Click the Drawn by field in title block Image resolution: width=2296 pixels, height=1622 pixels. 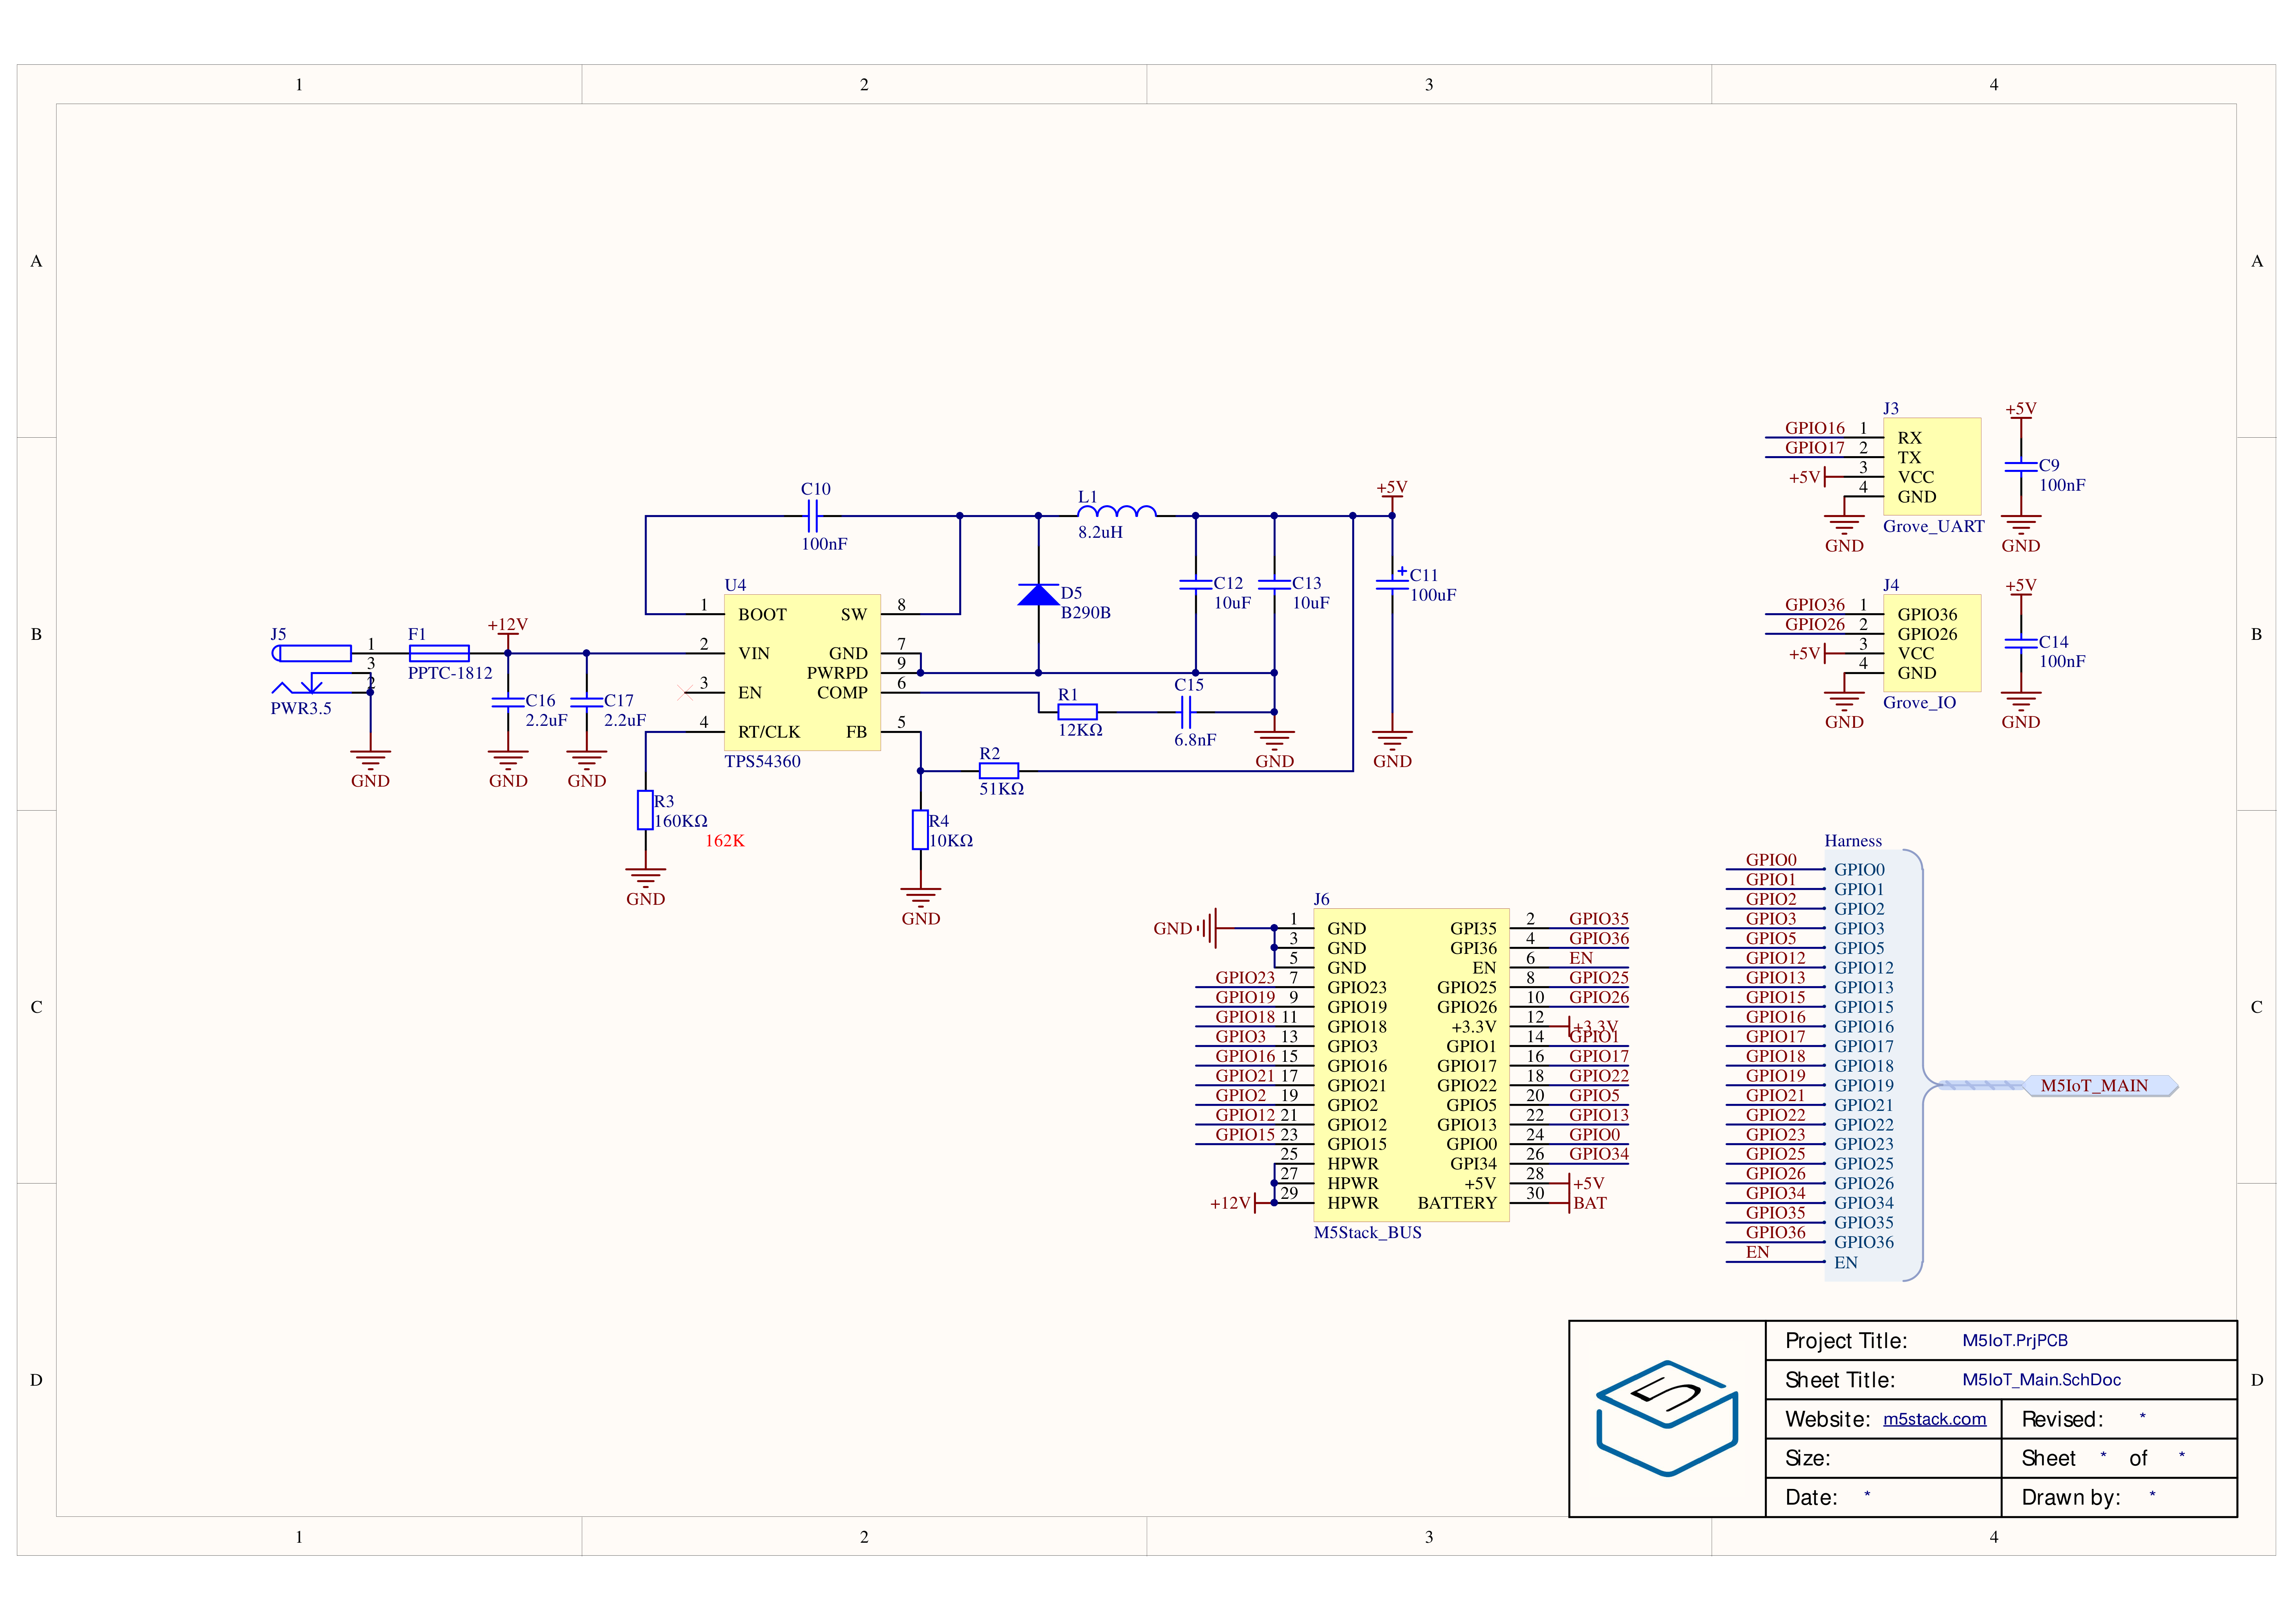tap(2118, 1497)
